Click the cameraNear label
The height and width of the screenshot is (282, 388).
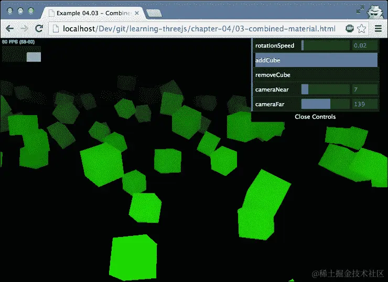272,89
